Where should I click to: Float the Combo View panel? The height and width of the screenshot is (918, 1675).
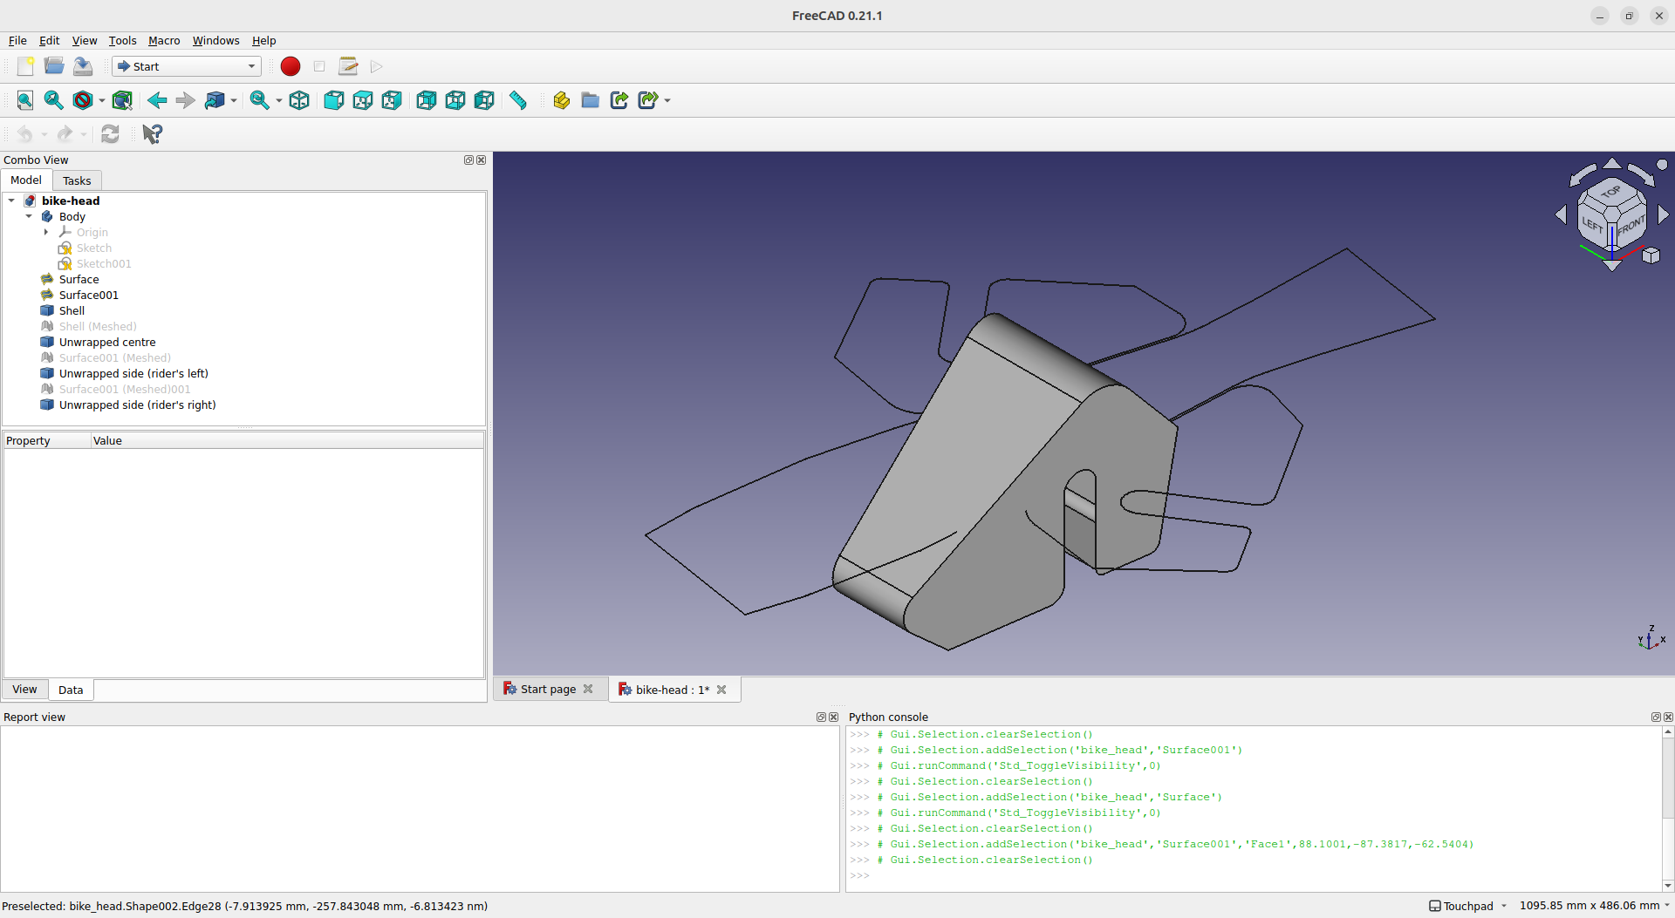coord(468,160)
